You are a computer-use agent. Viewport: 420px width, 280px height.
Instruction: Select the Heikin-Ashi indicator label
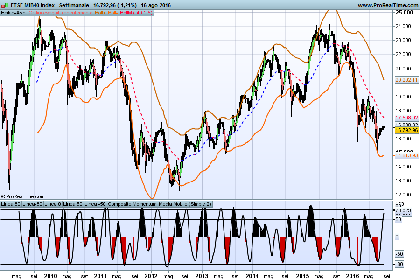[x=14, y=13]
